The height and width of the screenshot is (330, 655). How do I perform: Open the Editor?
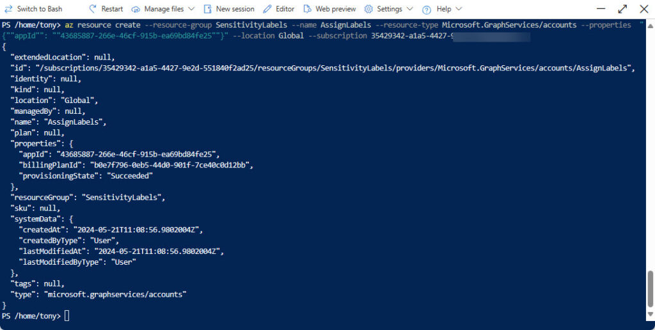pyautogui.click(x=279, y=9)
